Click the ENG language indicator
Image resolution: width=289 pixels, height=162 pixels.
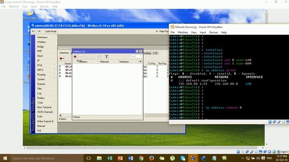[x=269, y=158]
